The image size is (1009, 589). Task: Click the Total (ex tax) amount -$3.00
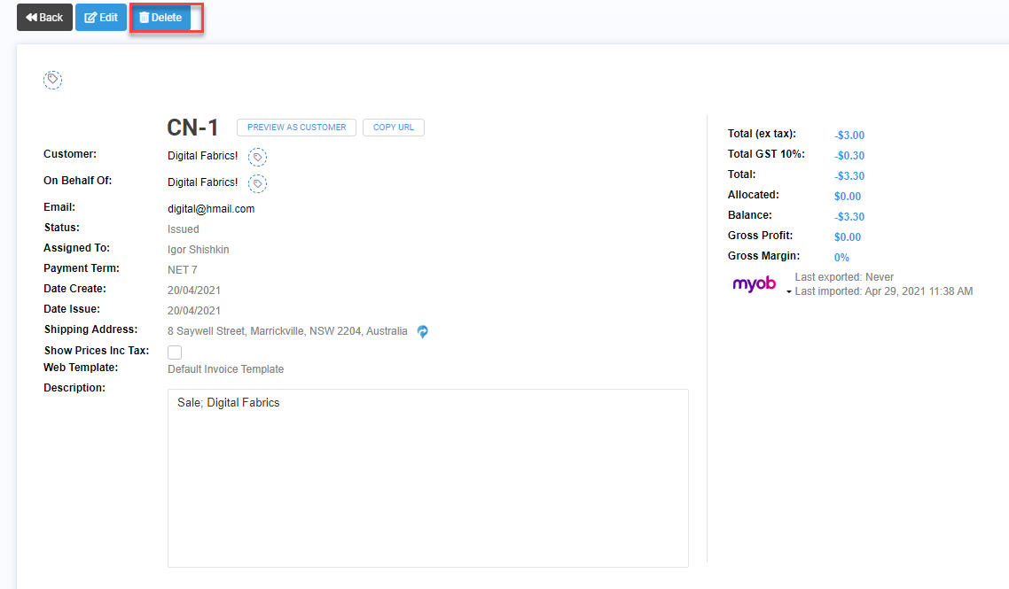849,135
